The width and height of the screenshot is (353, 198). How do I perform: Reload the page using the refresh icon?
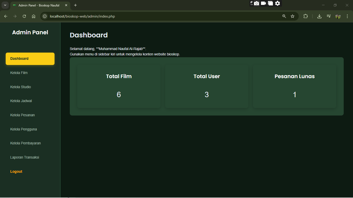(24, 16)
